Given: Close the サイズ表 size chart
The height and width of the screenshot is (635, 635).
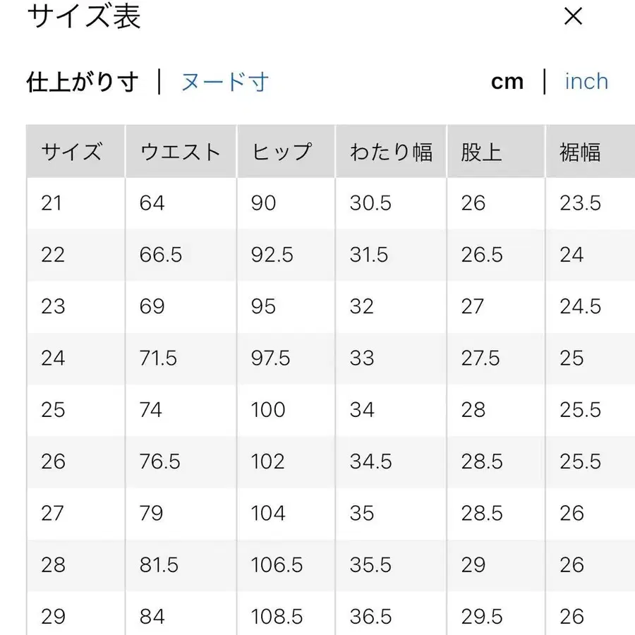Looking at the screenshot, I should point(573,16).
